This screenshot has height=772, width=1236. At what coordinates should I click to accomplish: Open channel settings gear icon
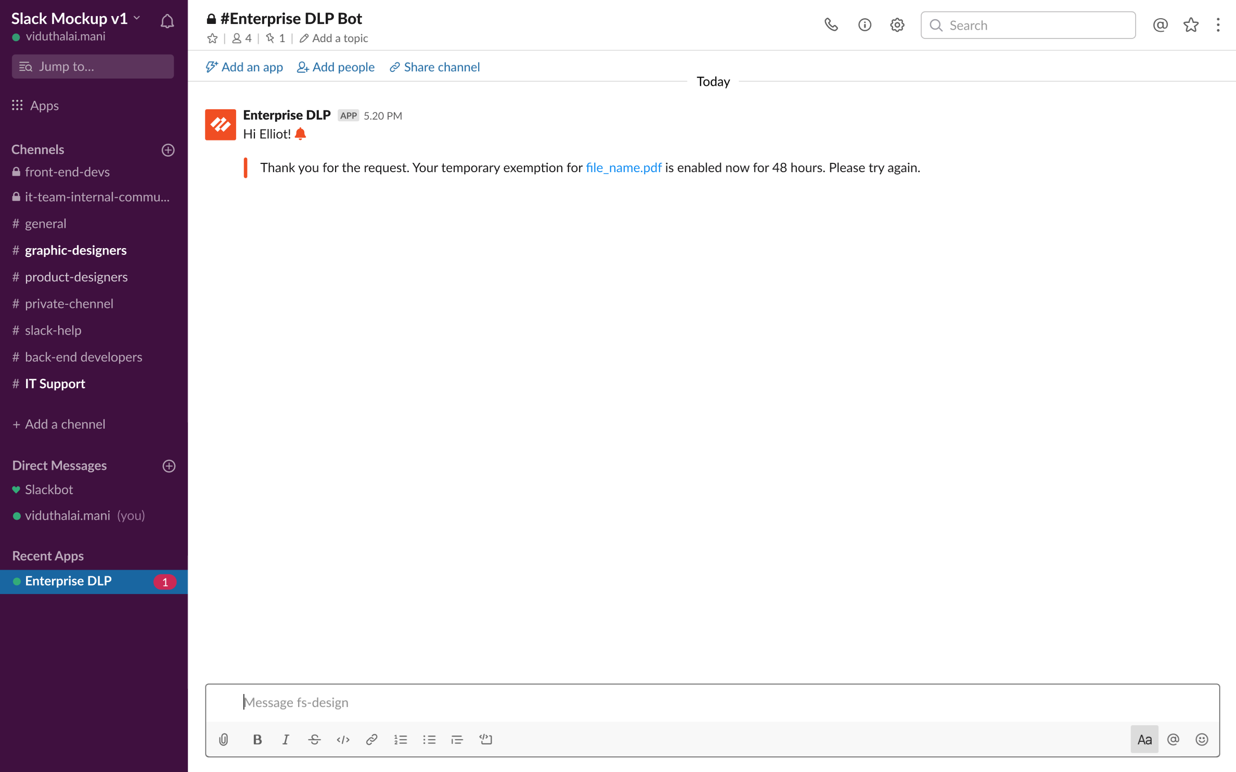897,25
